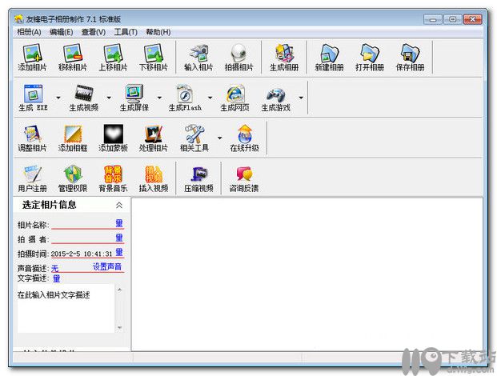Move photo up with 上移相片
This screenshot has height=376, width=497.
(x=113, y=58)
